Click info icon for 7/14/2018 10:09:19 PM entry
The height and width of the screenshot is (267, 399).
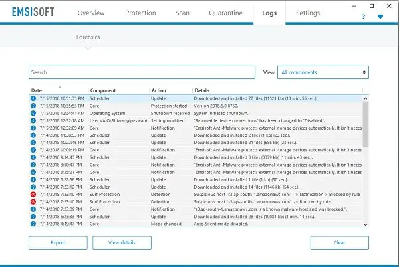pos(33,150)
